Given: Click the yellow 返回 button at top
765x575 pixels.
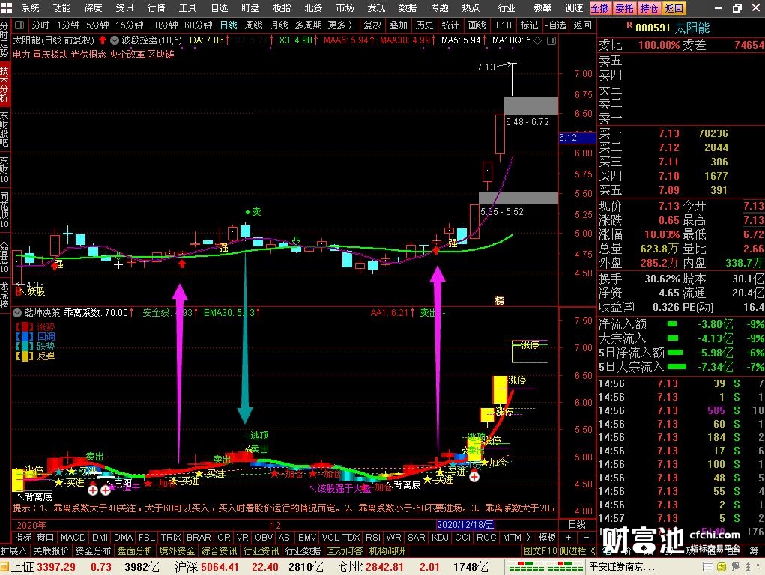Looking at the screenshot, I should pyautogui.click(x=674, y=8).
